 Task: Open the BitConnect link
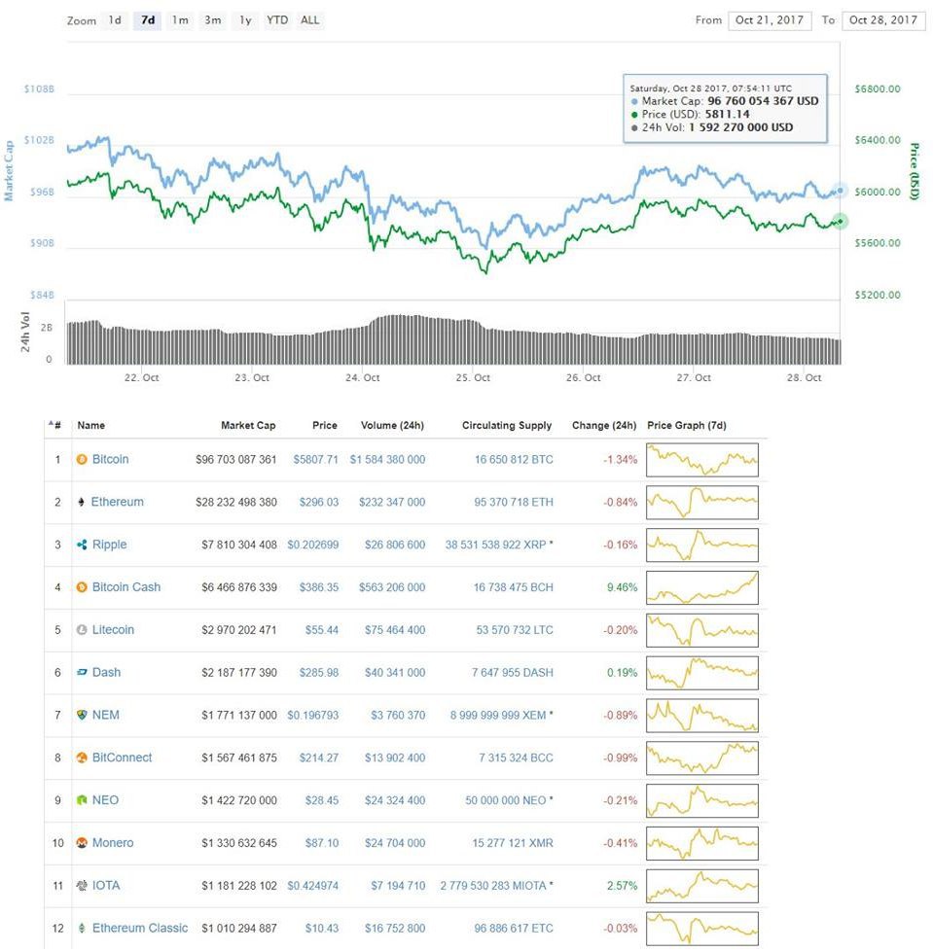point(122,757)
